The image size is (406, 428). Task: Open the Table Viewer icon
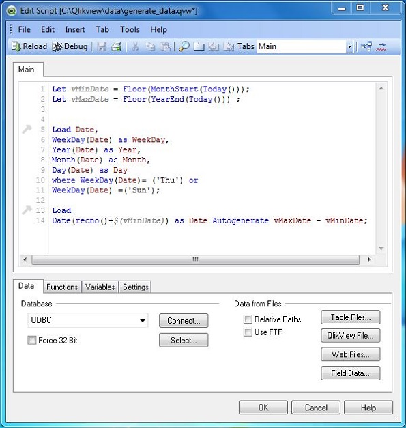click(366, 46)
